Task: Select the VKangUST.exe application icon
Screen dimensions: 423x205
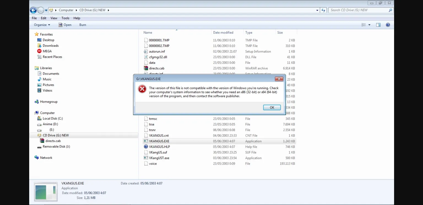Action: pyautogui.click(x=146, y=158)
